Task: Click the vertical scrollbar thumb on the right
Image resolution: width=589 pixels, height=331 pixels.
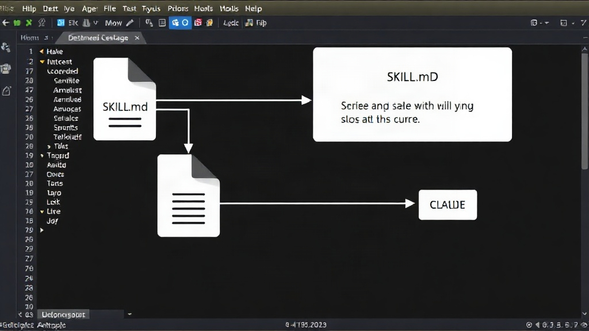Action: pos(584,111)
